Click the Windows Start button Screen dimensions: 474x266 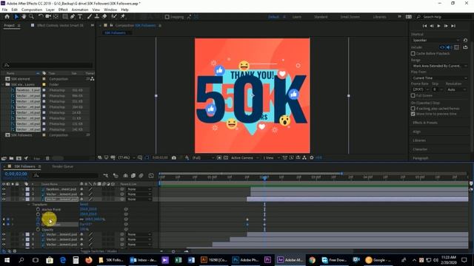7,260
